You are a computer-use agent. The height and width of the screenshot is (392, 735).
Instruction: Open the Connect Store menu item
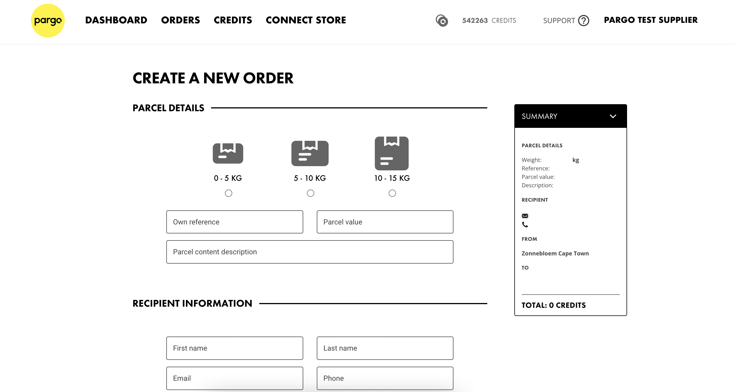pyautogui.click(x=305, y=20)
